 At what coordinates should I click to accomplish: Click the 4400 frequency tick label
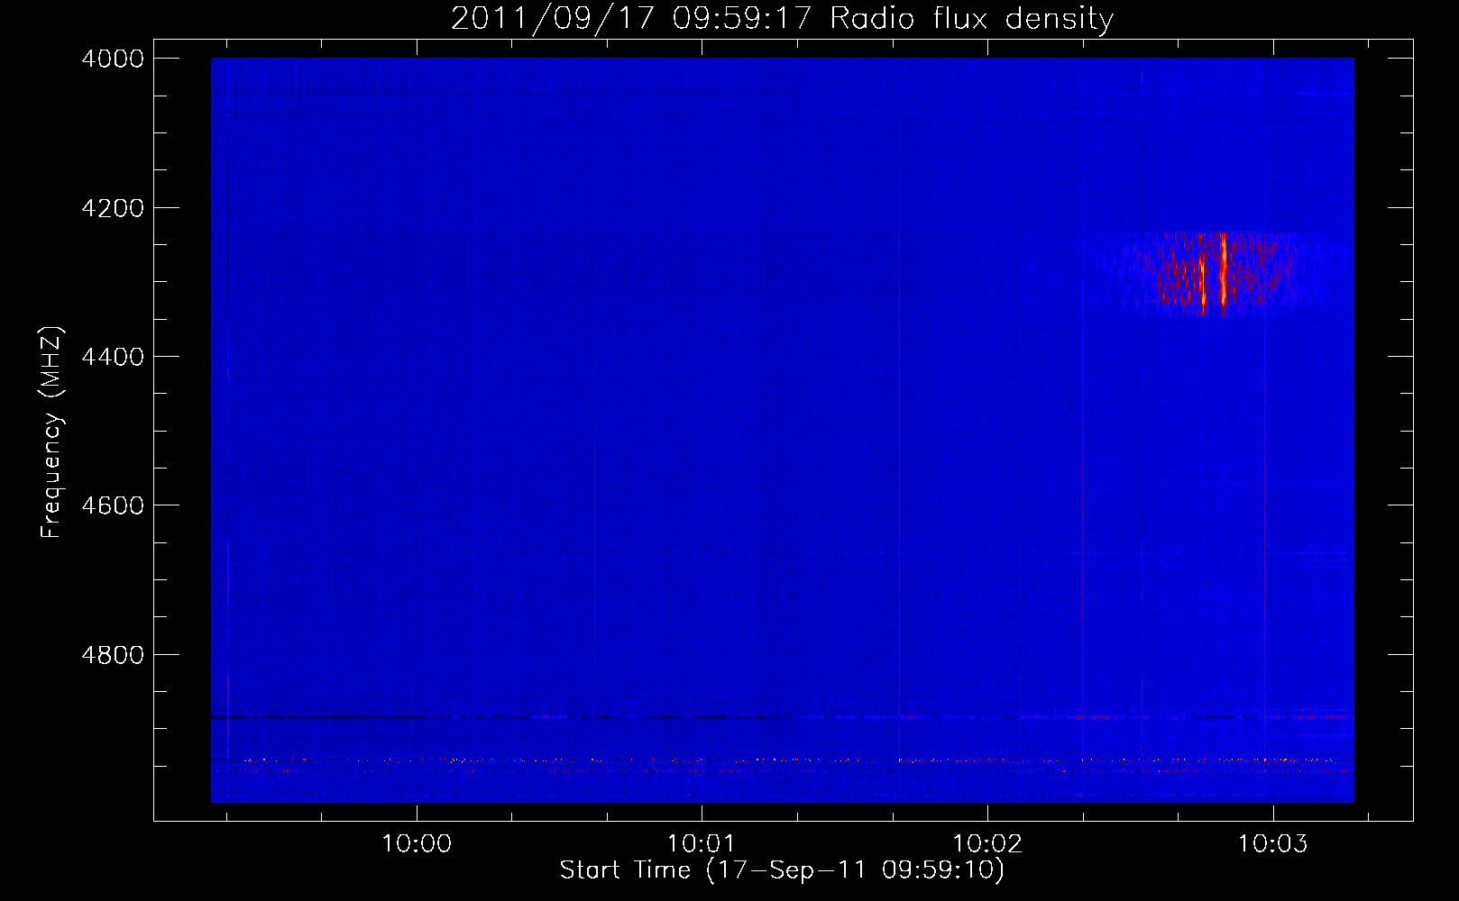[x=113, y=357]
